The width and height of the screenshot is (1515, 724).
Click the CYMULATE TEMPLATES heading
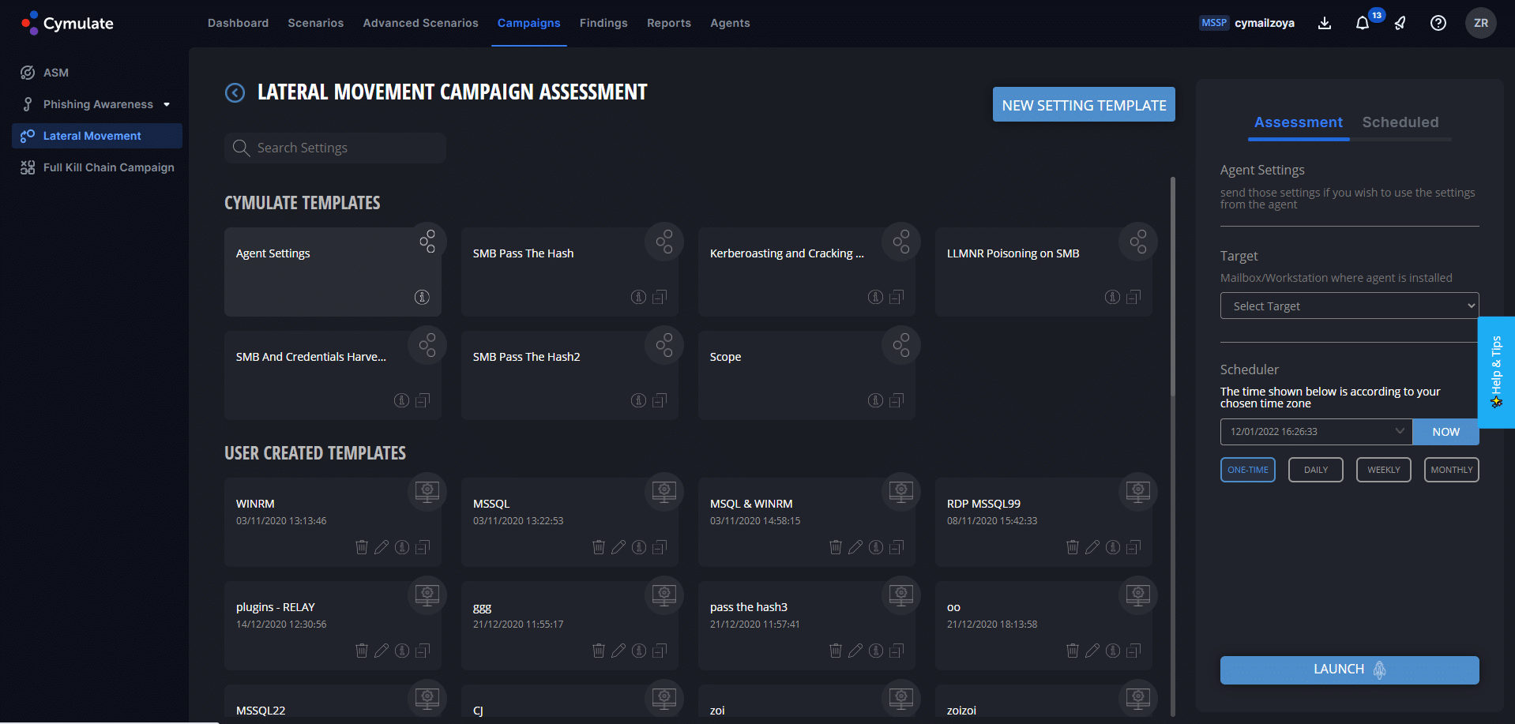pyautogui.click(x=303, y=203)
